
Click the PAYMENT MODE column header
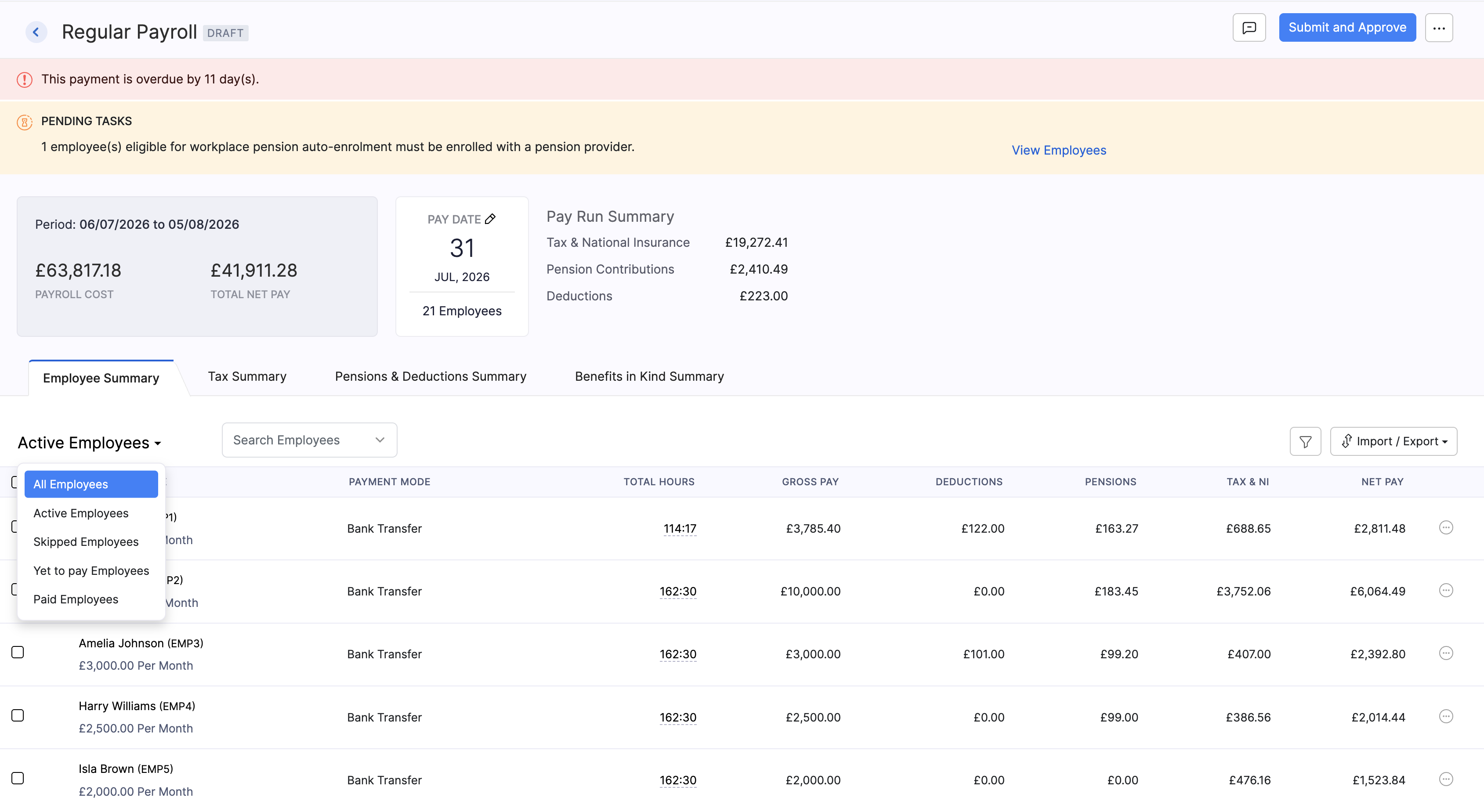pos(389,482)
